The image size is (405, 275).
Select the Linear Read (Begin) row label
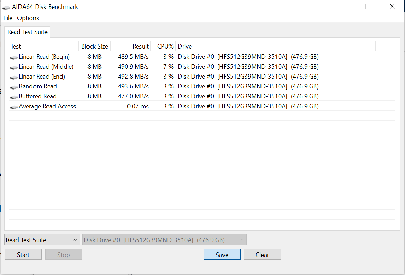tap(44, 57)
